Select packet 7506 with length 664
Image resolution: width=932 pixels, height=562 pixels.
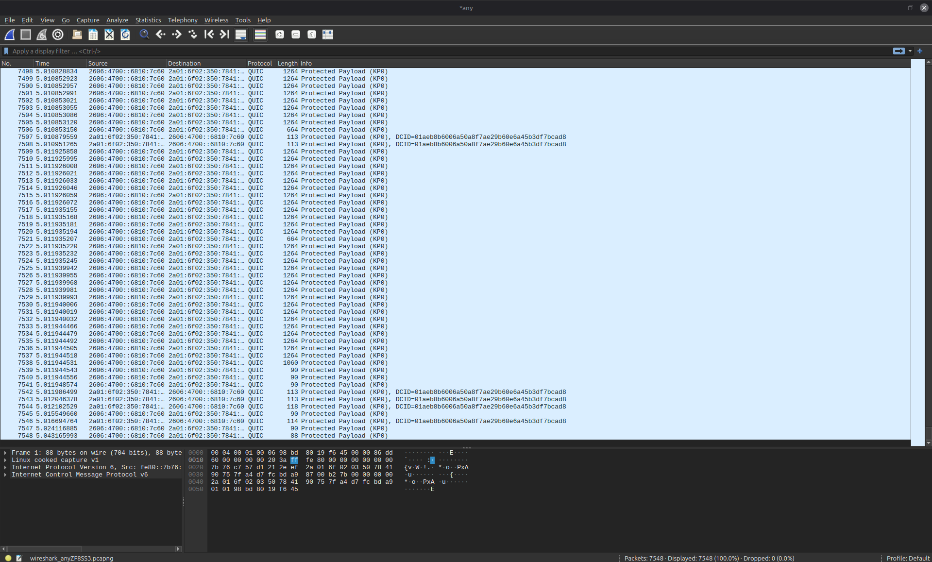[455, 130]
